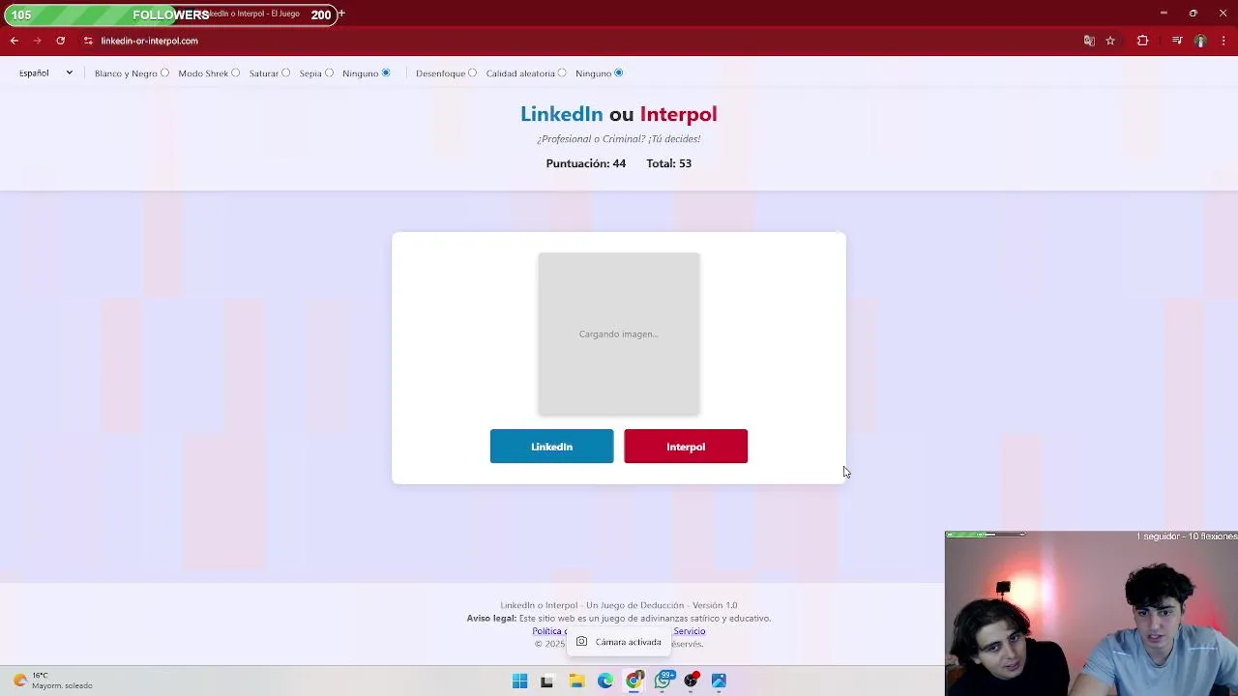Click the browser forward arrow

pos(37,41)
